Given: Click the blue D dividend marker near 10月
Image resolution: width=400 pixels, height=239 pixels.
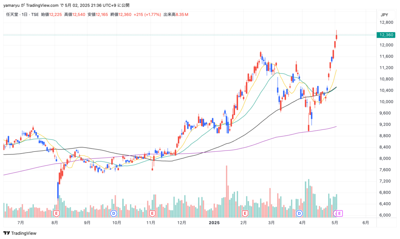Looking at the screenshot, I should pos(114,213).
